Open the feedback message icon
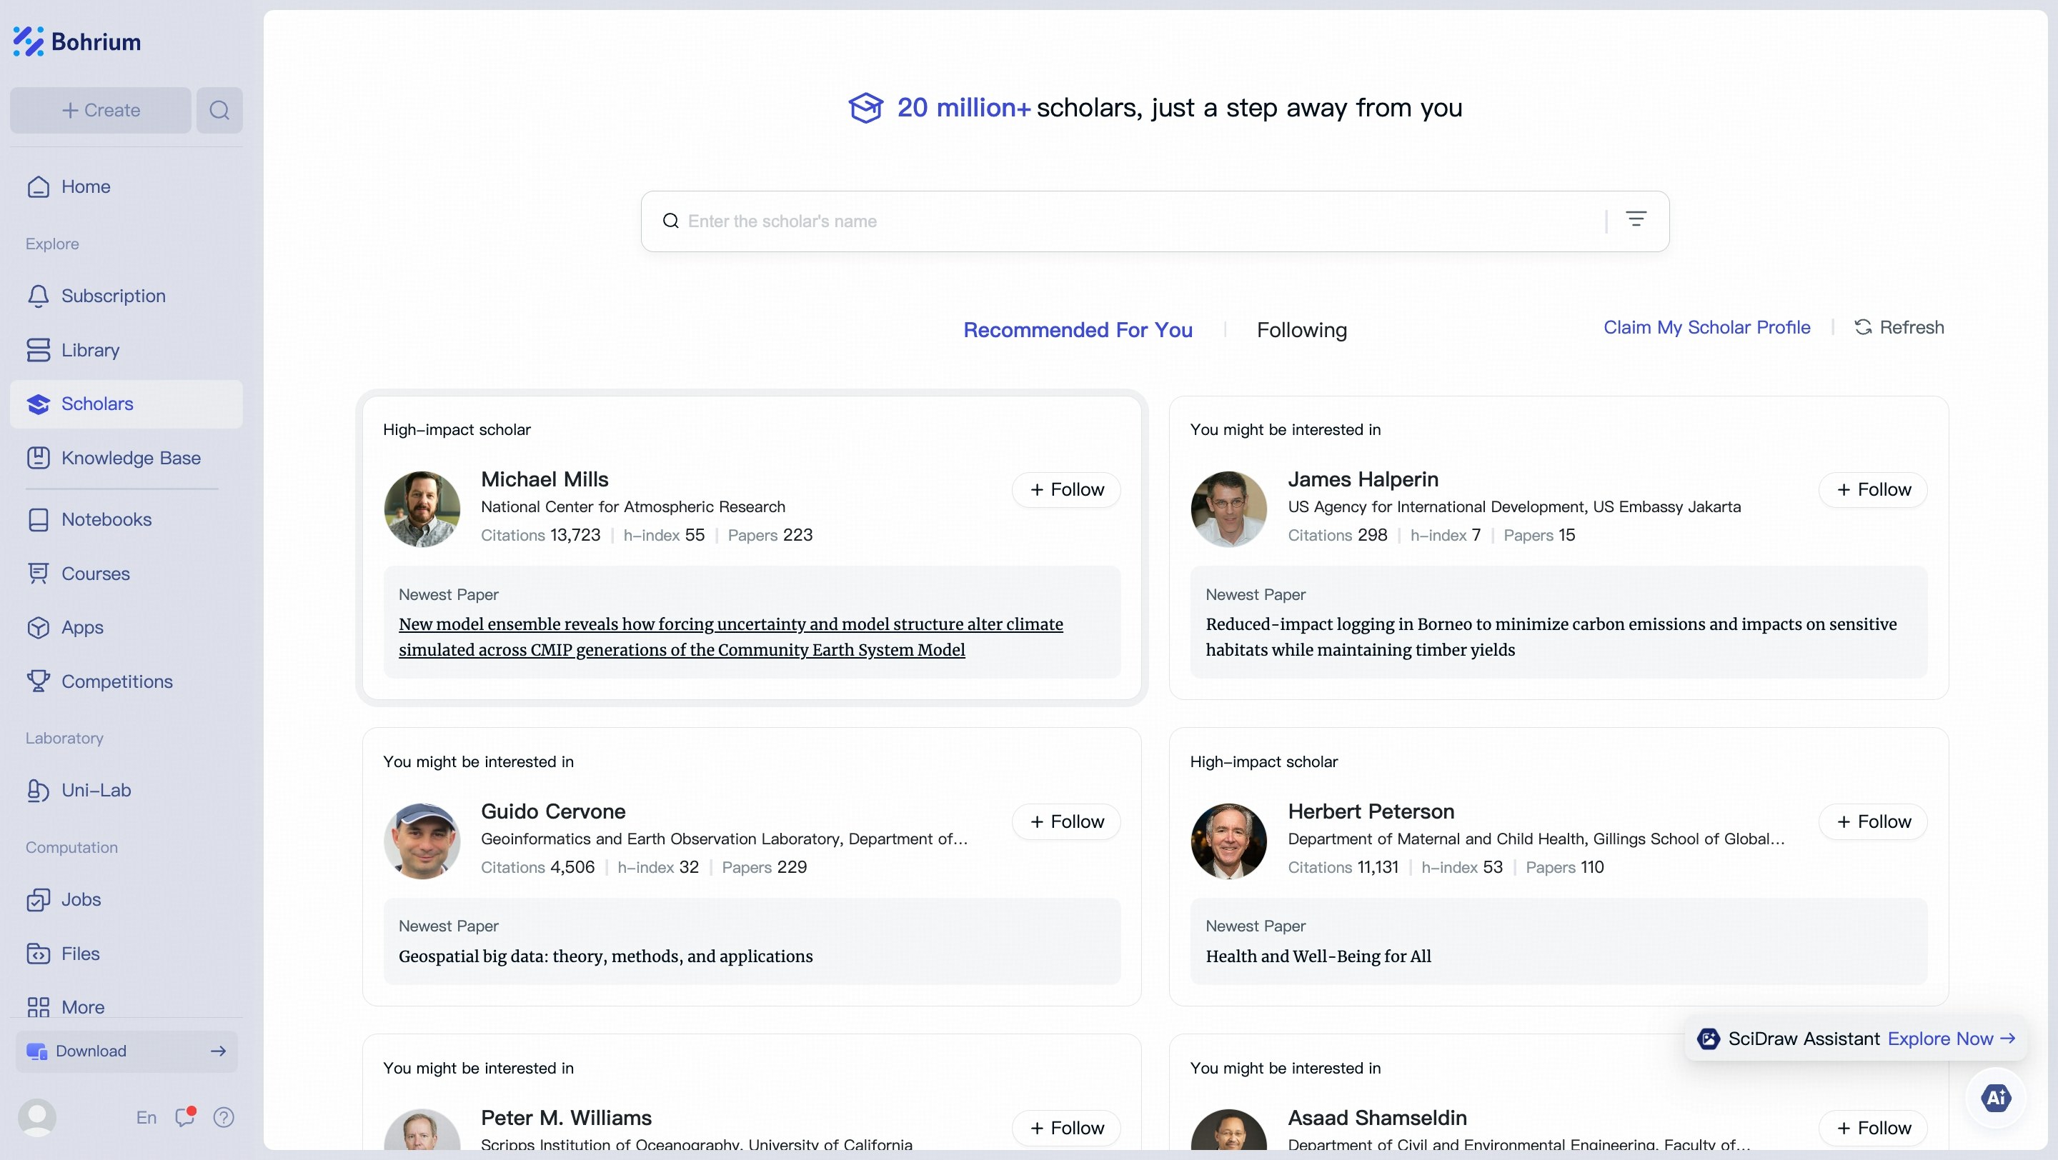Screen dimensions: 2058x1160 tap(184, 1117)
